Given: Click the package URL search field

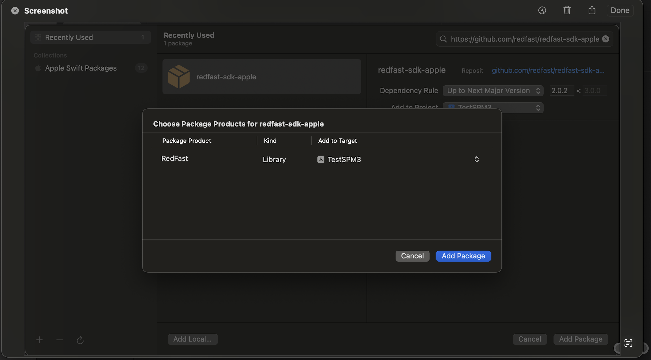Looking at the screenshot, I should tap(525, 39).
